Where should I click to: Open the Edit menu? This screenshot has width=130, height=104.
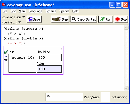[x=13, y=11]
